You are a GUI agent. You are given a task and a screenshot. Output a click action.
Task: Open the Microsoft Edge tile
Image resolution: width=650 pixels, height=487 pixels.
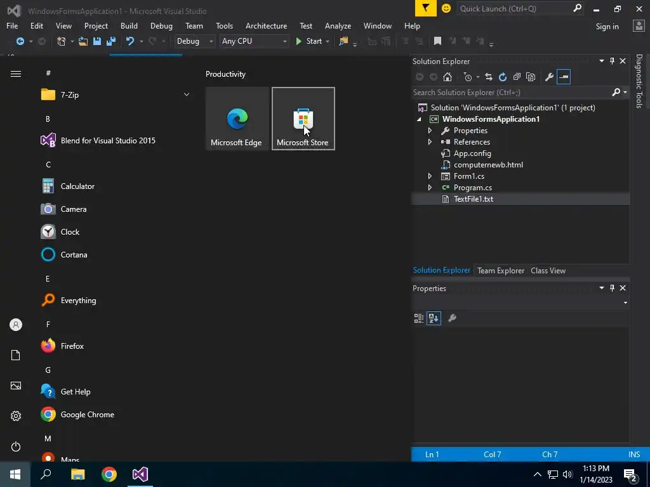tap(237, 119)
